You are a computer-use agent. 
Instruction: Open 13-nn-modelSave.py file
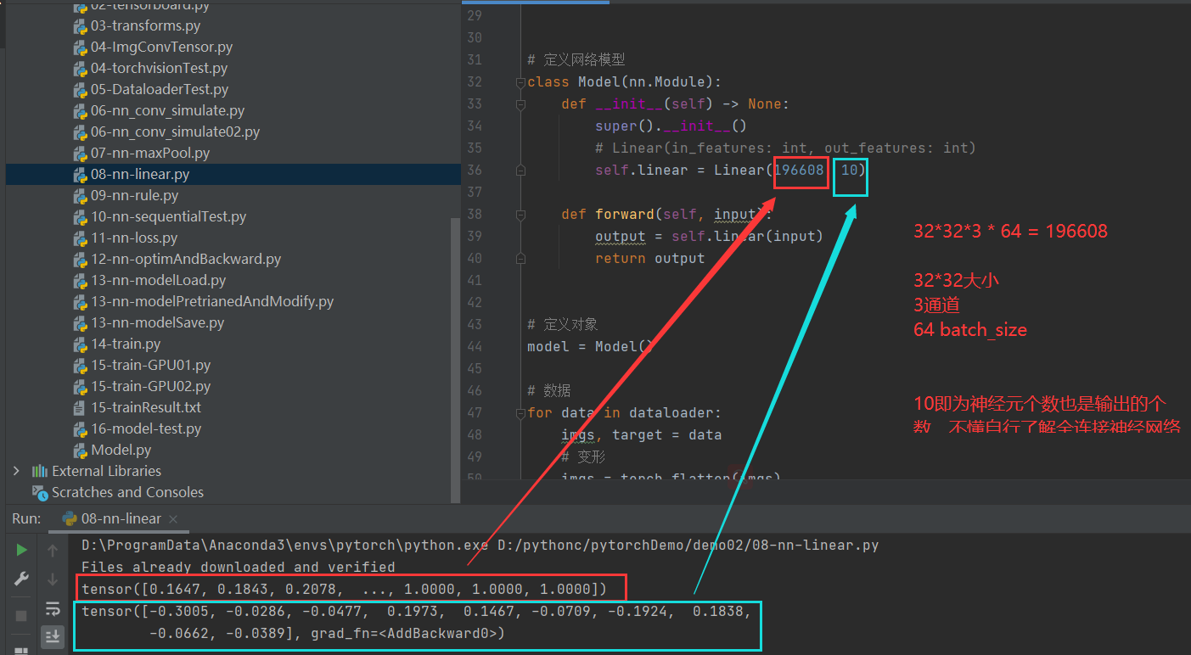pos(157,322)
